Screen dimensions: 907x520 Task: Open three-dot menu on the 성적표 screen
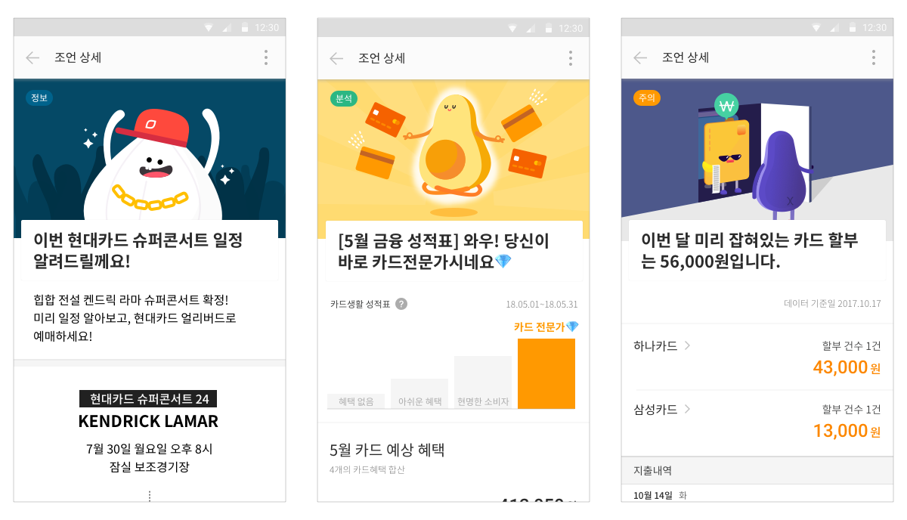pyautogui.click(x=570, y=58)
